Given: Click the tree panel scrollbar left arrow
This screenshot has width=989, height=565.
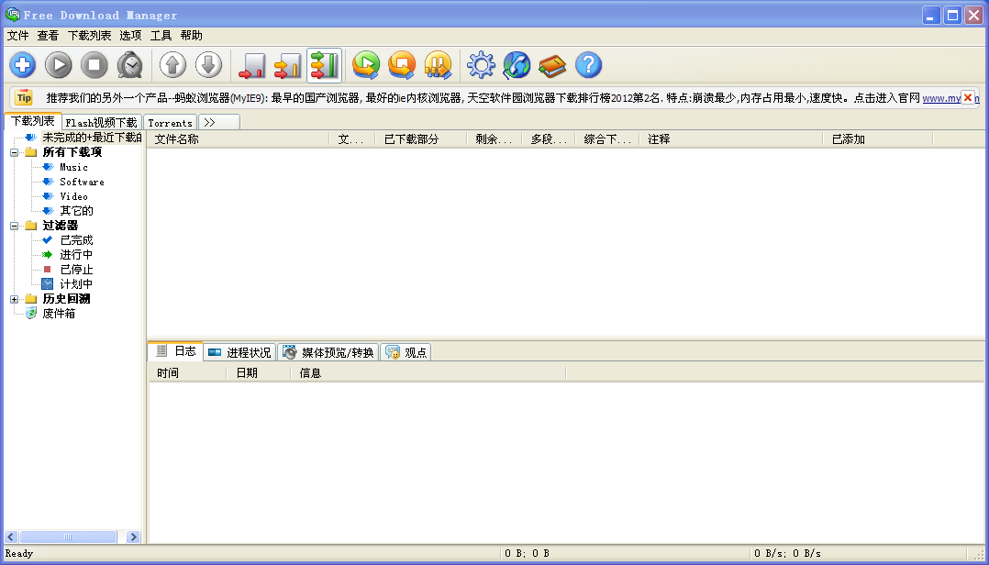Looking at the screenshot, I should (10, 537).
